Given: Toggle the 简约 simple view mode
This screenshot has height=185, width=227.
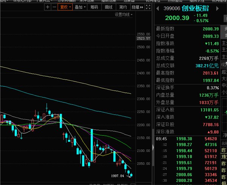Looking at the screenshot, I should point(123,7).
